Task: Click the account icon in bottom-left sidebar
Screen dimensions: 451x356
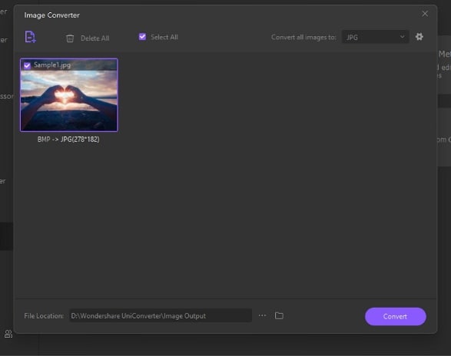Action: point(8,334)
